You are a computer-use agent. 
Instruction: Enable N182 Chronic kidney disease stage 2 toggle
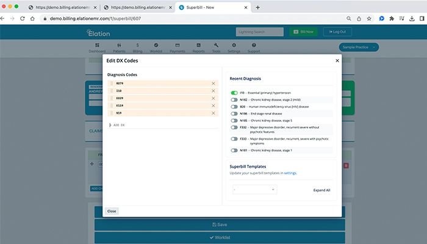coord(234,99)
